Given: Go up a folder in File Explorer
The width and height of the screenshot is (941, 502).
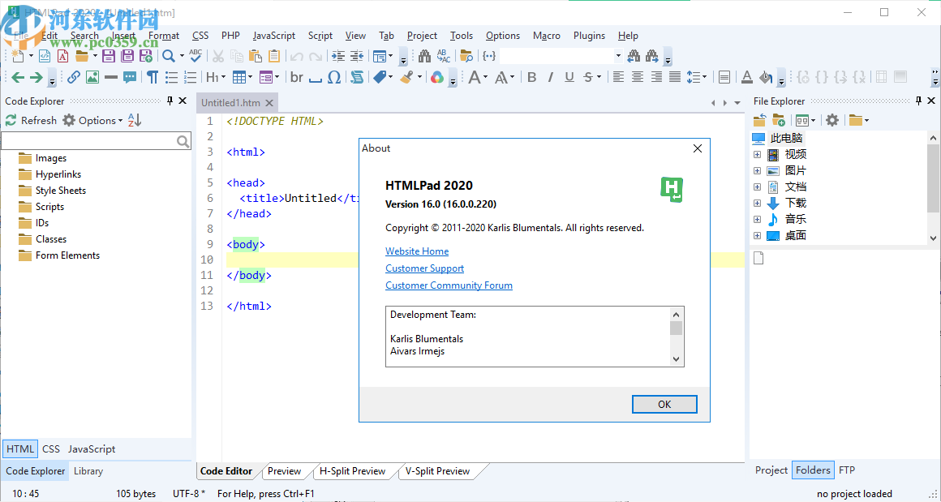Looking at the screenshot, I should click(x=760, y=120).
